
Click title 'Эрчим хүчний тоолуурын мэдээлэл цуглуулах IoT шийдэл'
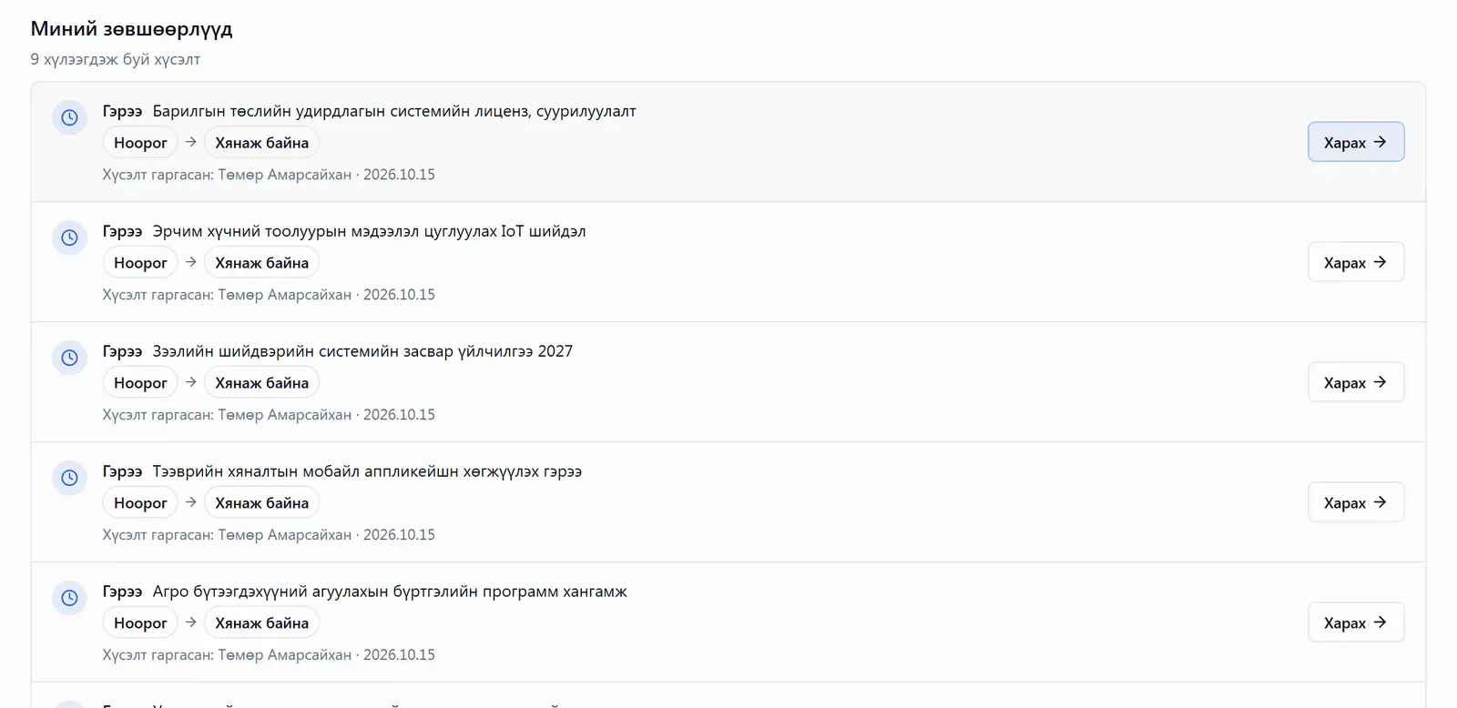point(369,231)
